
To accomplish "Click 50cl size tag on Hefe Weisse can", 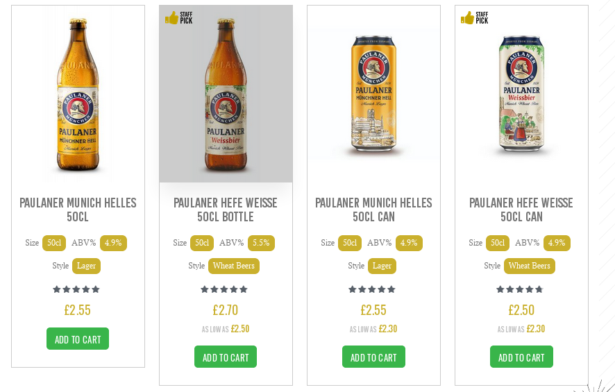I will pos(498,243).
